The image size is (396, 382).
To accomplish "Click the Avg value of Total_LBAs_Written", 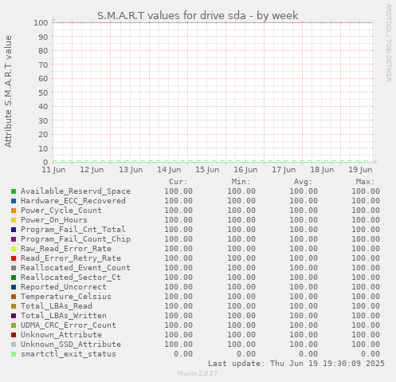I will coord(304,316).
